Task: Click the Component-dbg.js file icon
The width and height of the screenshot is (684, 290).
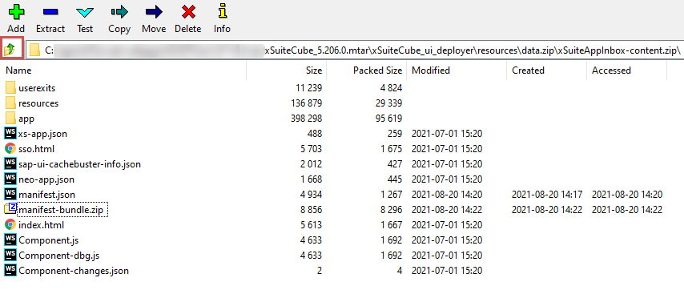Action: [x=11, y=255]
